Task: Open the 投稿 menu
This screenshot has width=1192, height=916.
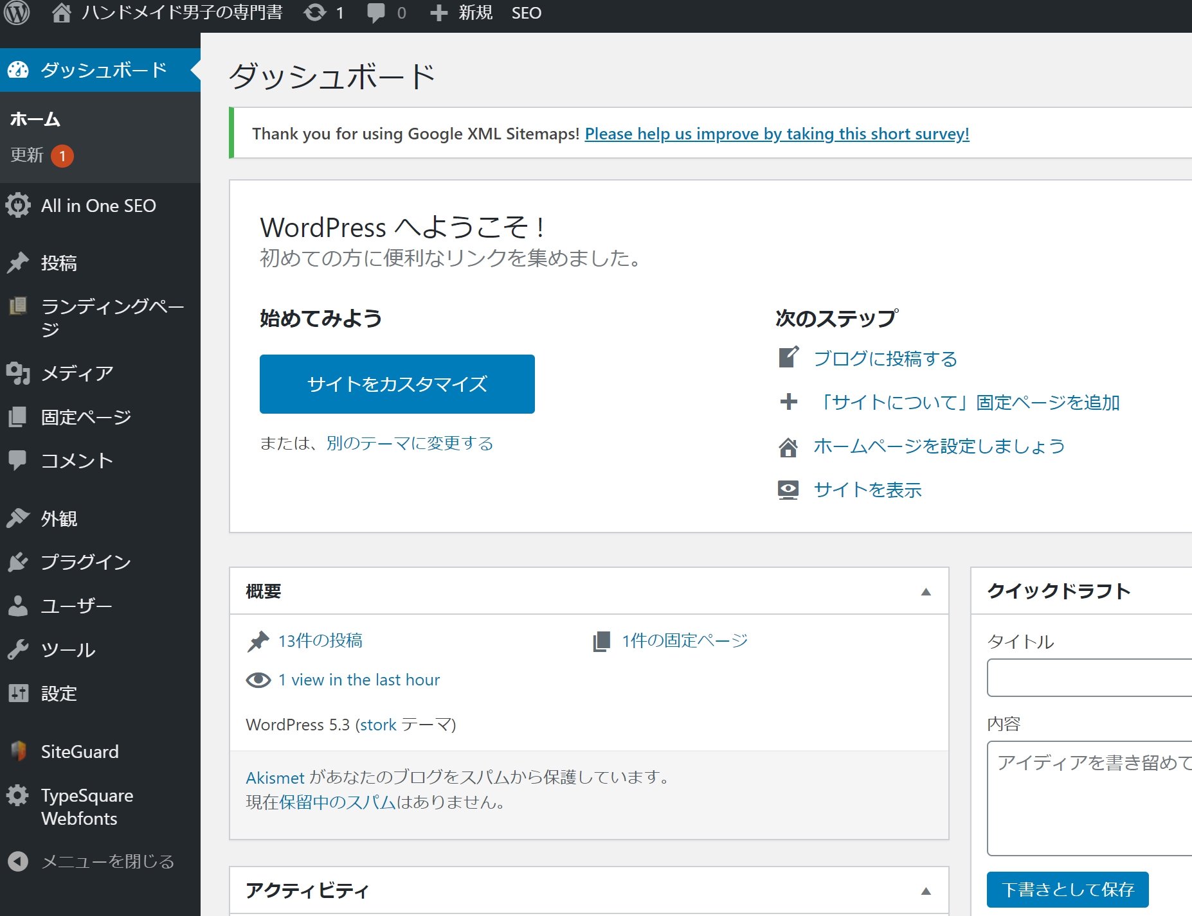Action: coord(100,263)
